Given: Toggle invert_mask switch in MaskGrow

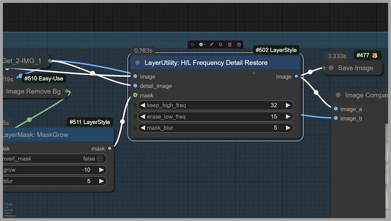Looking at the screenshot, I should [x=99, y=159].
